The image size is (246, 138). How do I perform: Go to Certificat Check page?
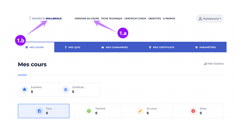point(135,18)
